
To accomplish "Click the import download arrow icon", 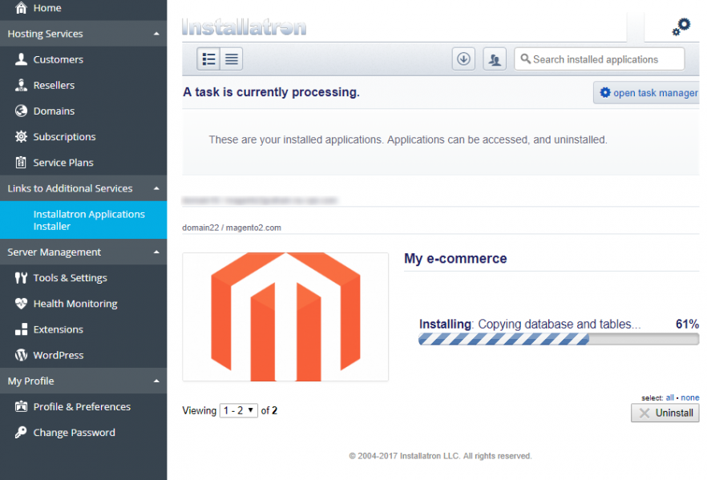I will point(463,59).
